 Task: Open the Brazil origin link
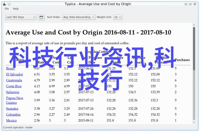pyautogui.click(x=10, y=68)
